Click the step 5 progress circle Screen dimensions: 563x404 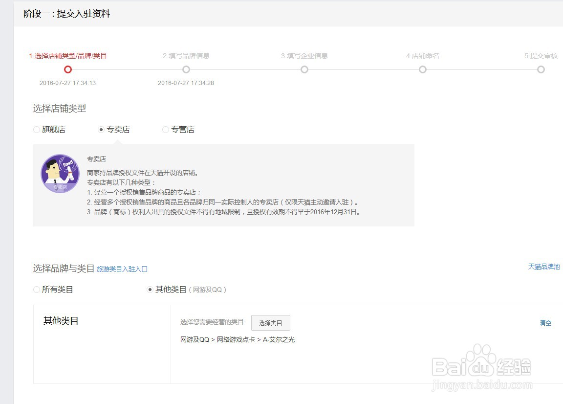(x=541, y=69)
